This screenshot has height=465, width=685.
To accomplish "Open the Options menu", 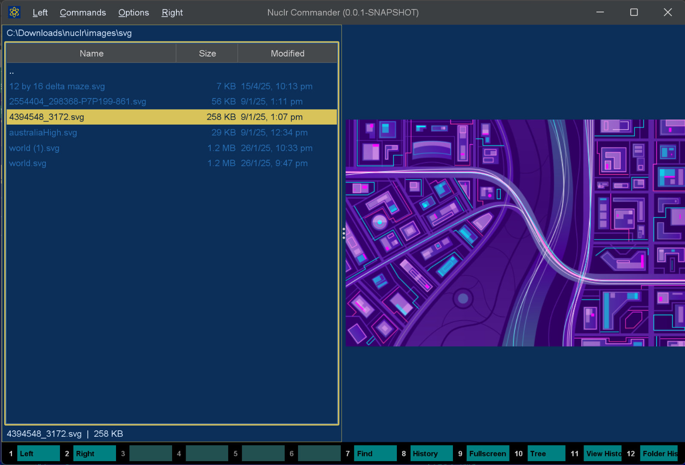I will coord(134,12).
